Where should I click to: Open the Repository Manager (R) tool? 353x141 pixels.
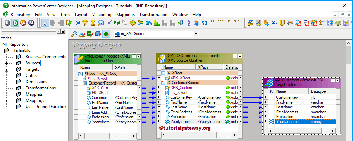pos(7,23)
